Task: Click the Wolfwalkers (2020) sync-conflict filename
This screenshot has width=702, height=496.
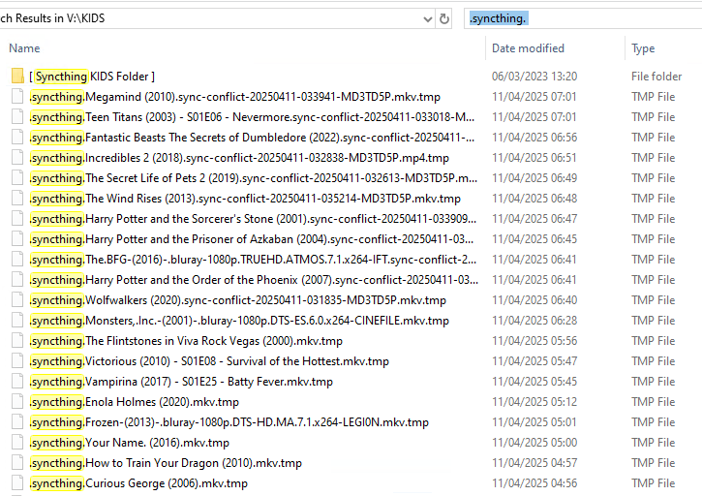Action: point(238,300)
